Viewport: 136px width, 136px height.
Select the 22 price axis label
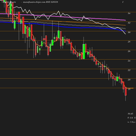(x=129, y=70)
